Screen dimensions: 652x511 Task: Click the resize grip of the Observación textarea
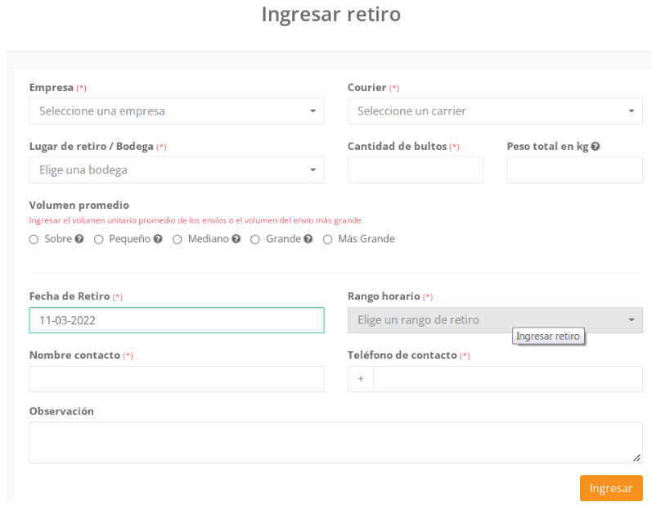[x=636, y=458]
